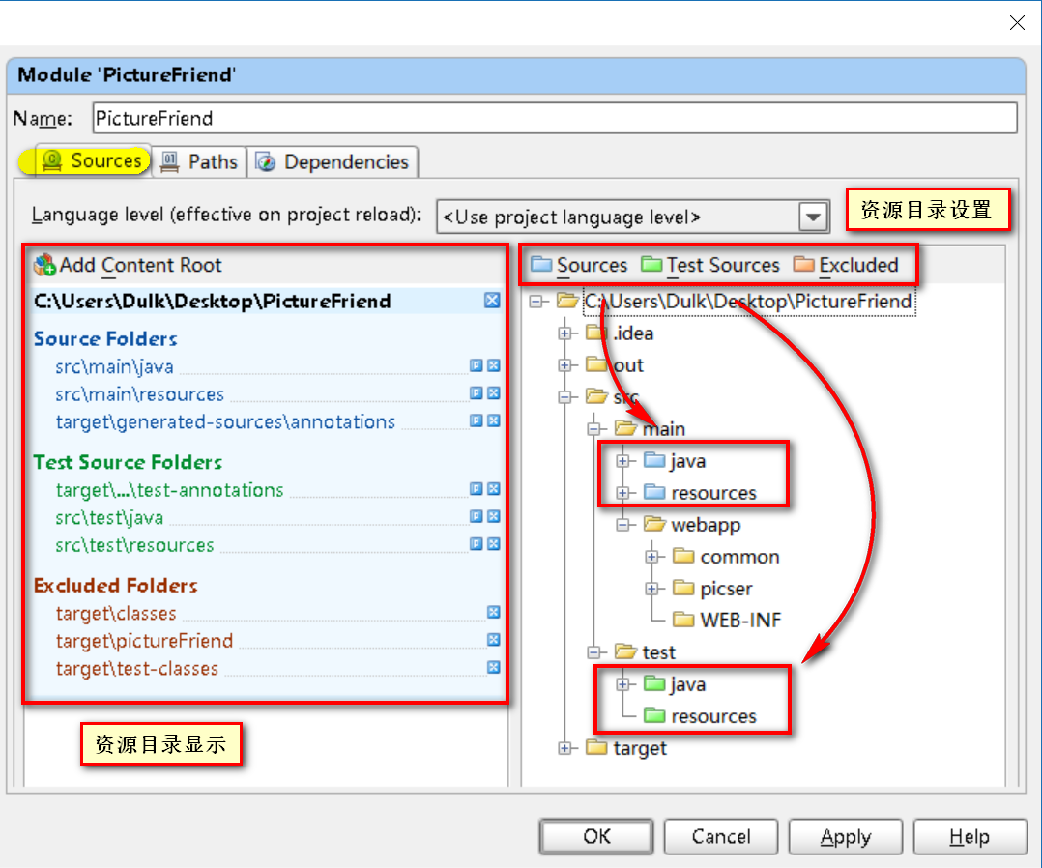Edit properties of src\test\java
The image size is (1042, 868).
point(476,516)
